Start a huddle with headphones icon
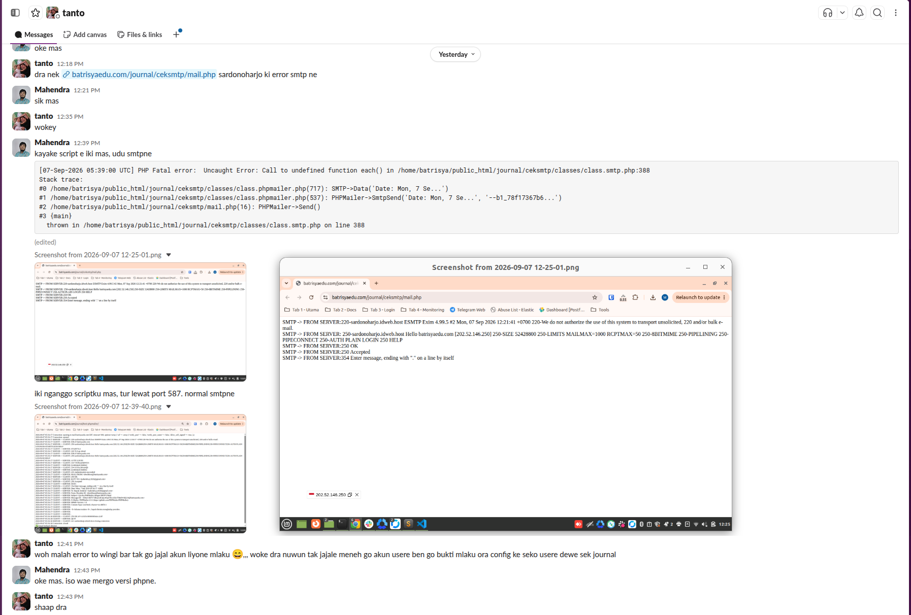911x615 pixels. pyautogui.click(x=828, y=13)
